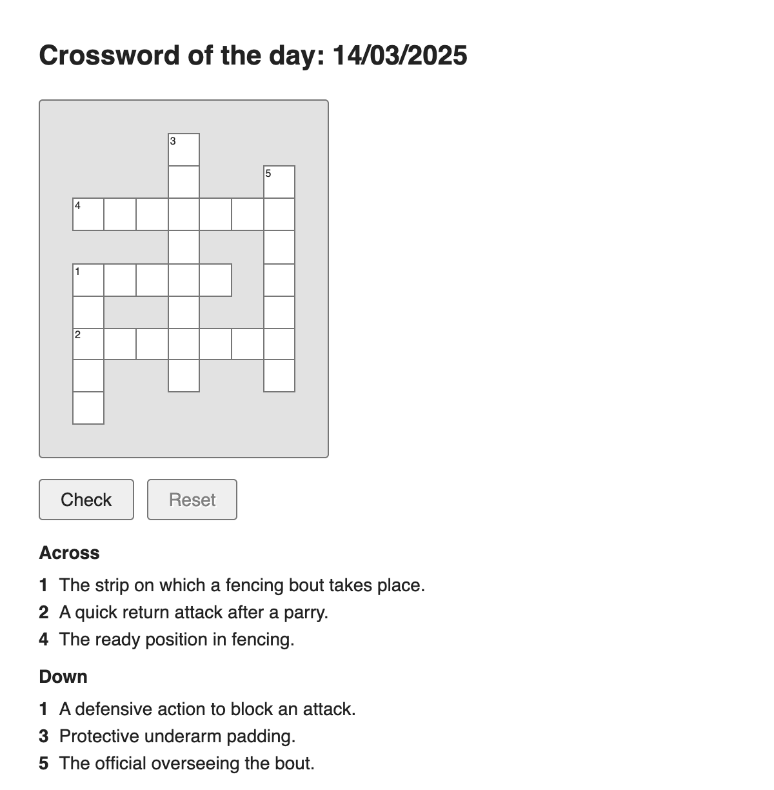774x790 pixels.
Task: Click the cell where 3 Down crosses 4 Across
Action: click(184, 214)
